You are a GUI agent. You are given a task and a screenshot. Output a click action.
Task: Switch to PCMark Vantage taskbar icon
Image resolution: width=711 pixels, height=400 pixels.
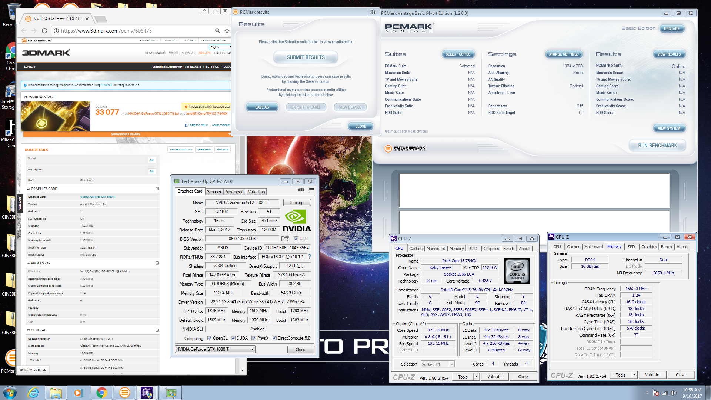tap(125, 393)
